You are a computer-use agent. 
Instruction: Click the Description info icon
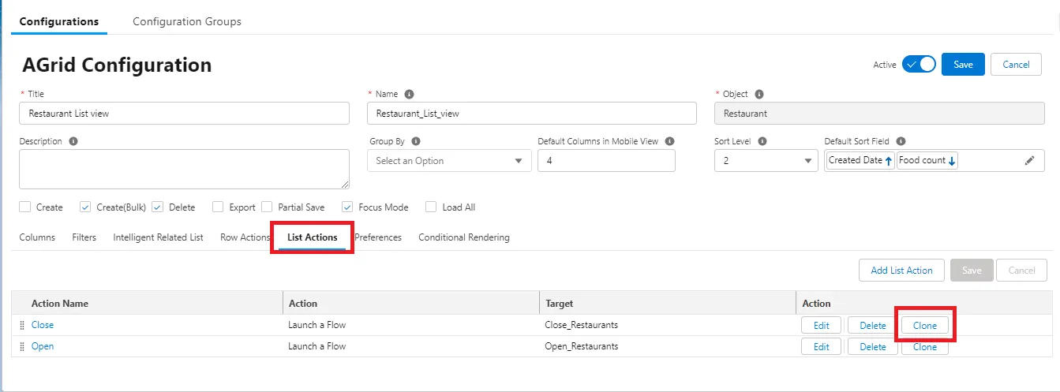coord(73,141)
